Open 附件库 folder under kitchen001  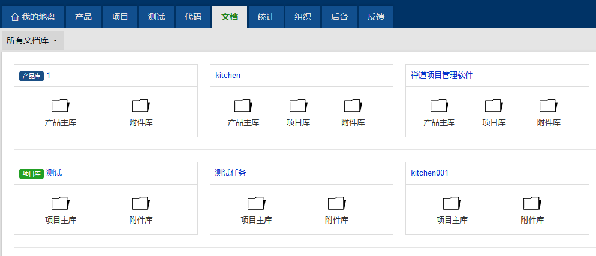tap(532, 210)
